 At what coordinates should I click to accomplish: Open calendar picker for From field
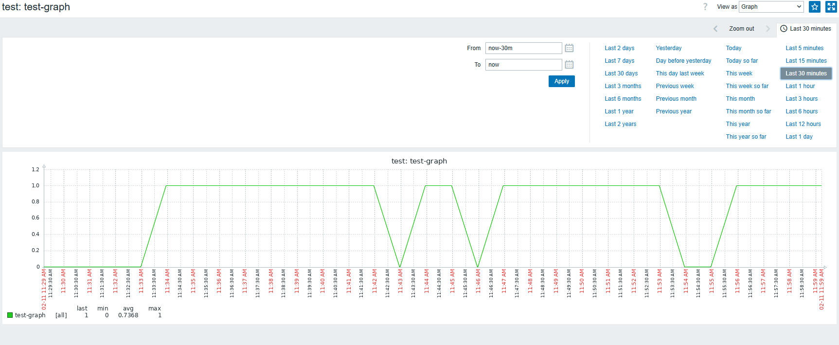569,48
